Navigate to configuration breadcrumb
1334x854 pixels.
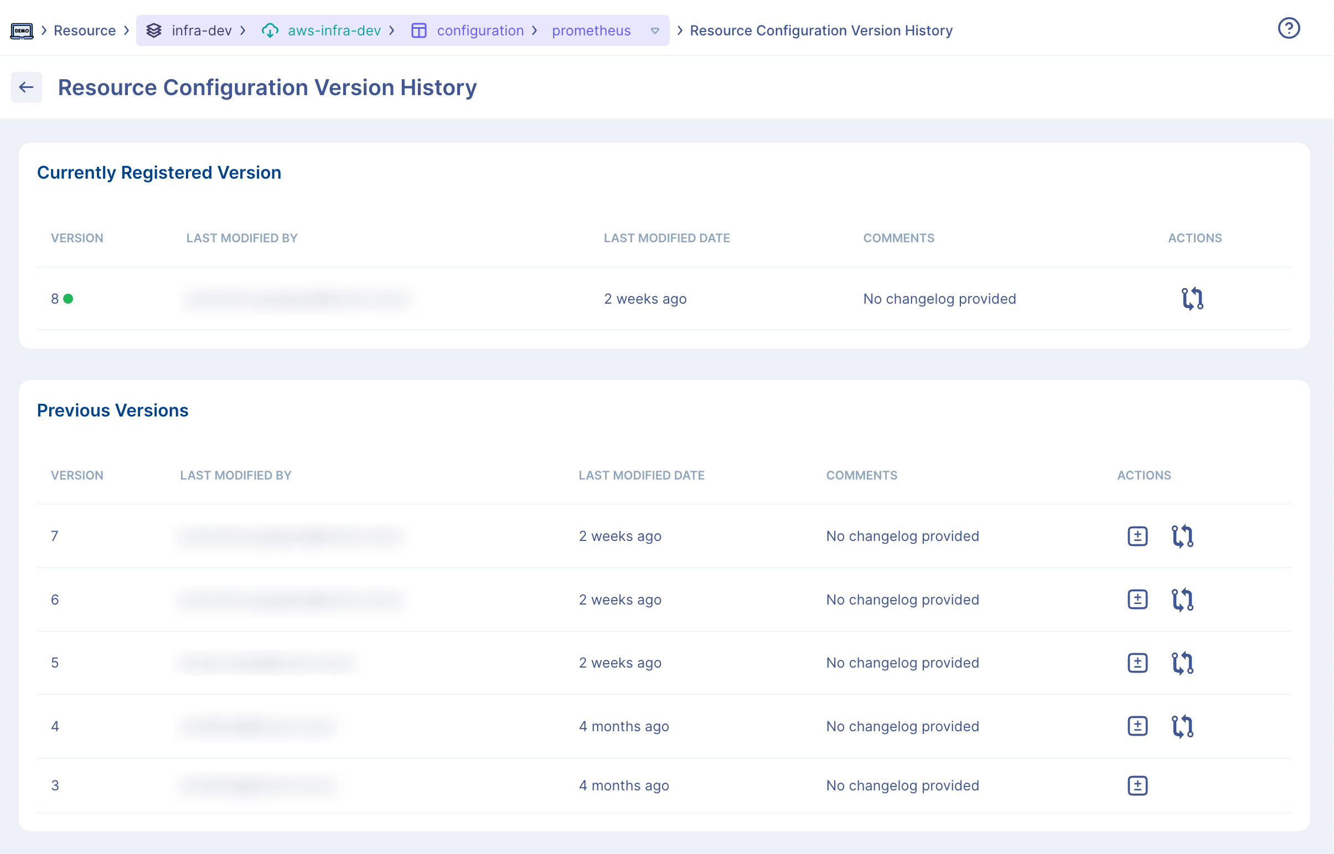point(479,30)
